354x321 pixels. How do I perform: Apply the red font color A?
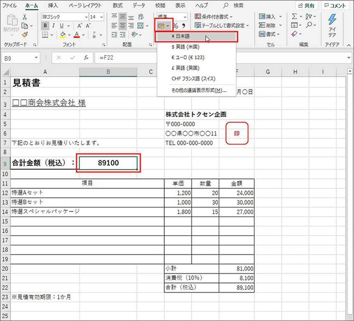pyautogui.click(x=77, y=35)
